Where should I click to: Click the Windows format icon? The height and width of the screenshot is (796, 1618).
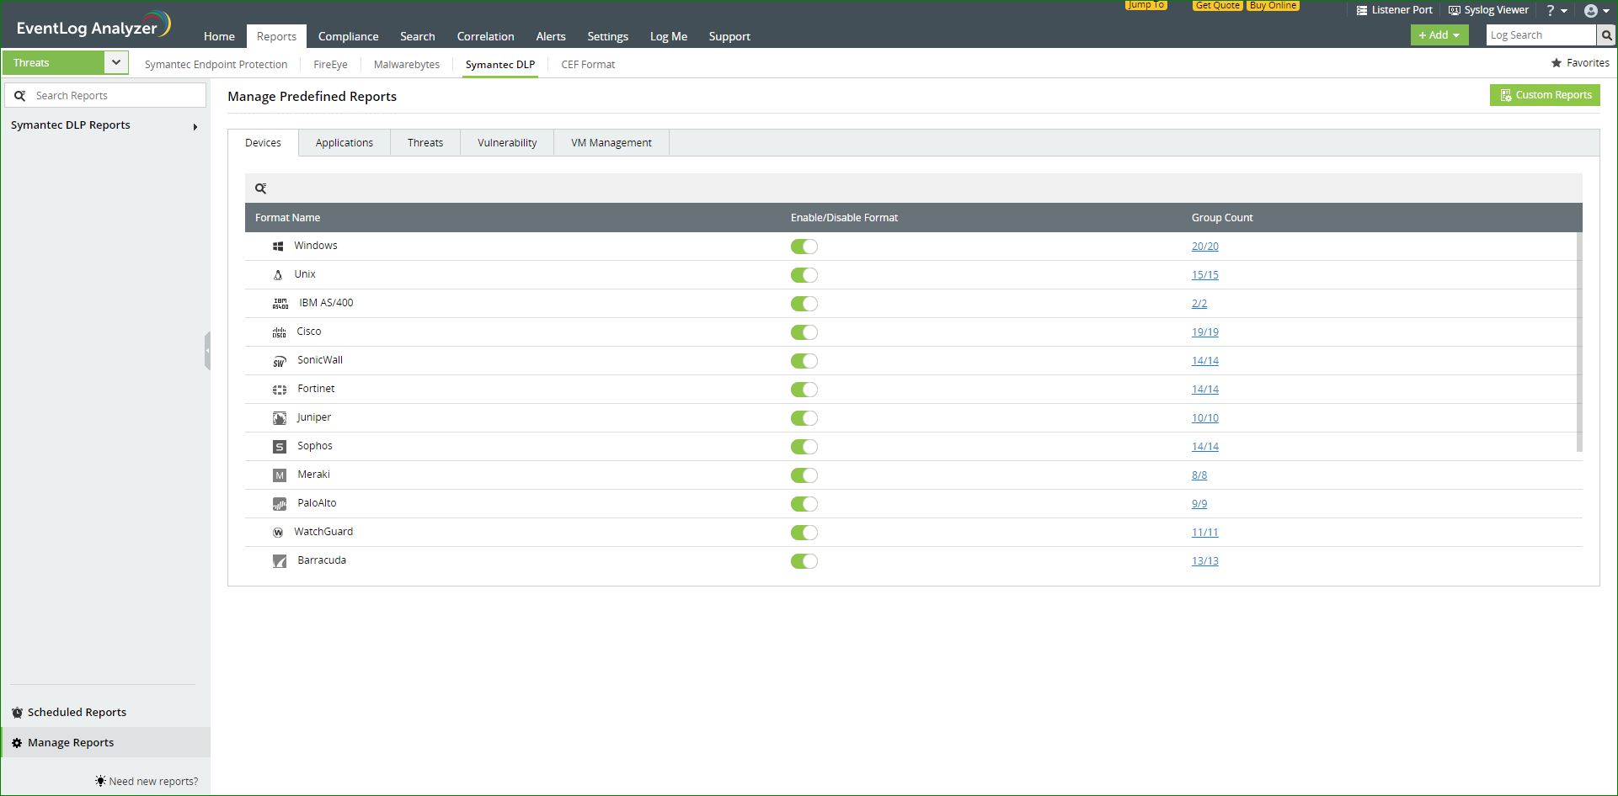[x=278, y=247]
